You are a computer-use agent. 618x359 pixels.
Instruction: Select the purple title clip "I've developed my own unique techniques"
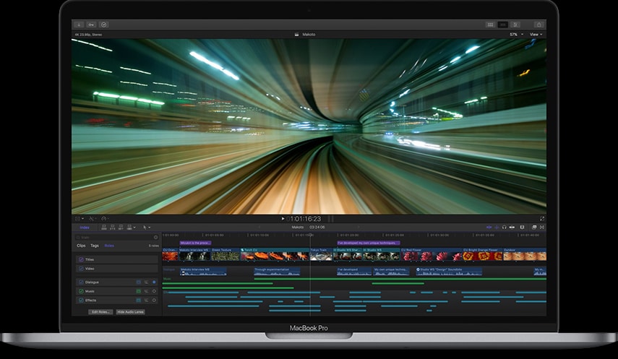[x=369, y=243]
